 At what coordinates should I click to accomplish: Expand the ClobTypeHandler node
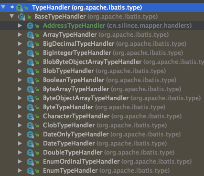20,125
